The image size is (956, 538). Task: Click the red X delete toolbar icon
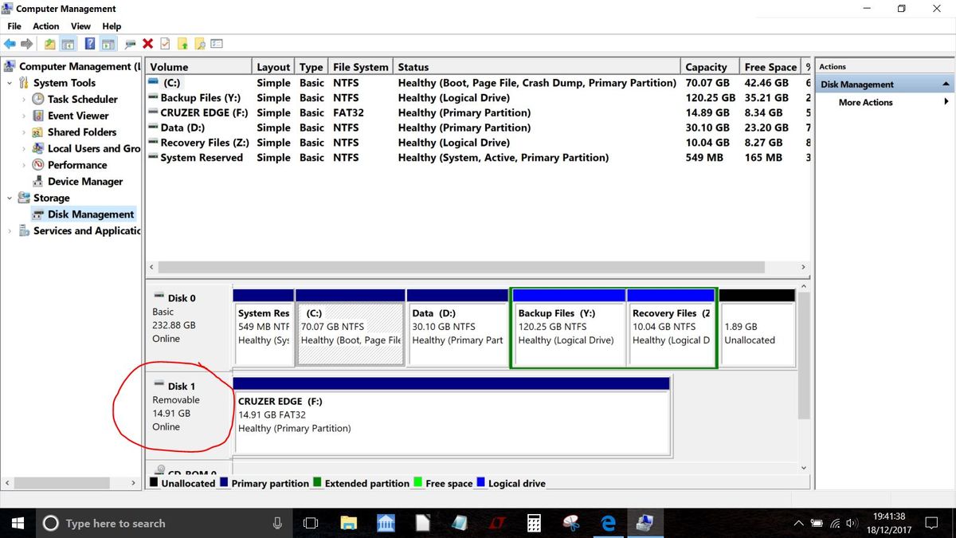coord(147,45)
